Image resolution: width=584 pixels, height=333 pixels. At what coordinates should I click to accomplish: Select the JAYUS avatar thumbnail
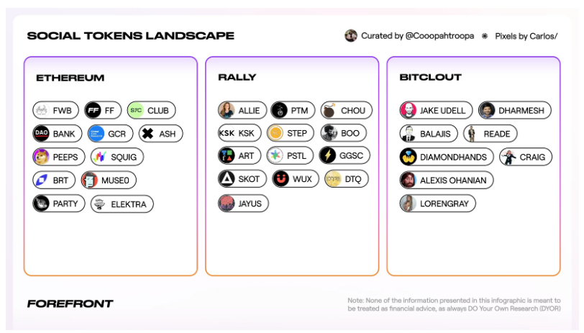point(227,204)
